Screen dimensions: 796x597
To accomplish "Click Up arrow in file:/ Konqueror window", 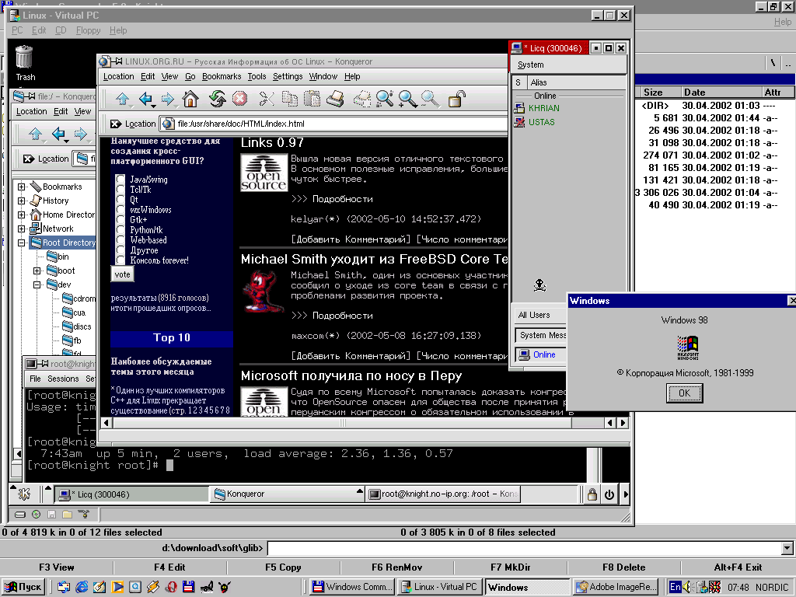I will click(35, 134).
